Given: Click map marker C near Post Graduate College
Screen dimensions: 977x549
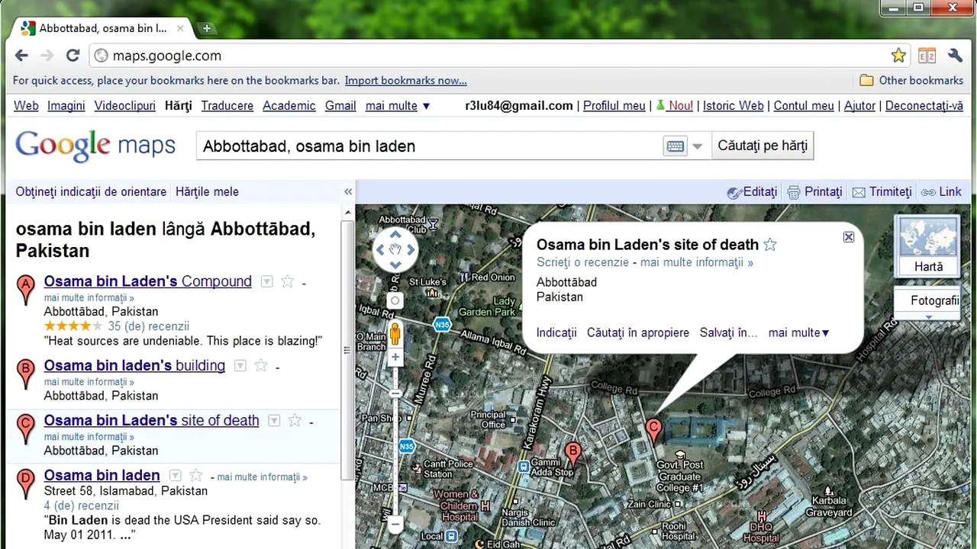Looking at the screenshot, I should point(653,431).
